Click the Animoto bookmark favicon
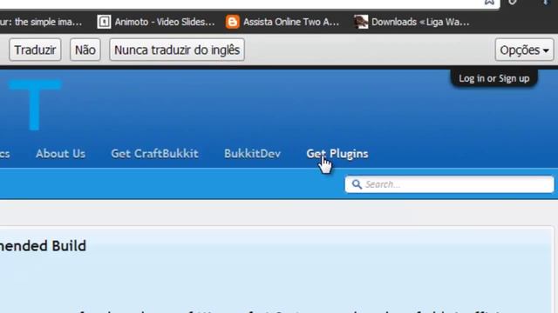558x313 pixels. click(x=104, y=22)
